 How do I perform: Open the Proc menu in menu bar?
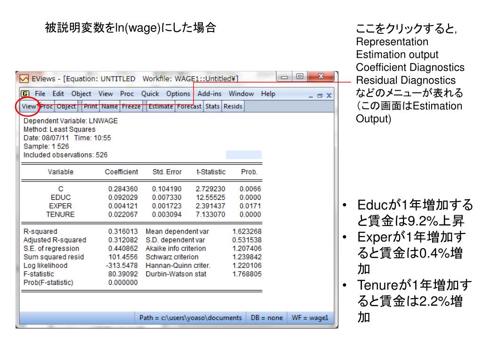click(127, 94)
